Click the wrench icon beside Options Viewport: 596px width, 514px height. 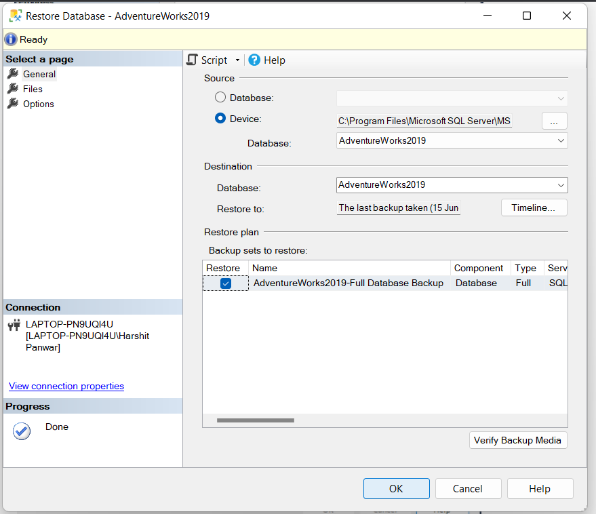point(12,104)
